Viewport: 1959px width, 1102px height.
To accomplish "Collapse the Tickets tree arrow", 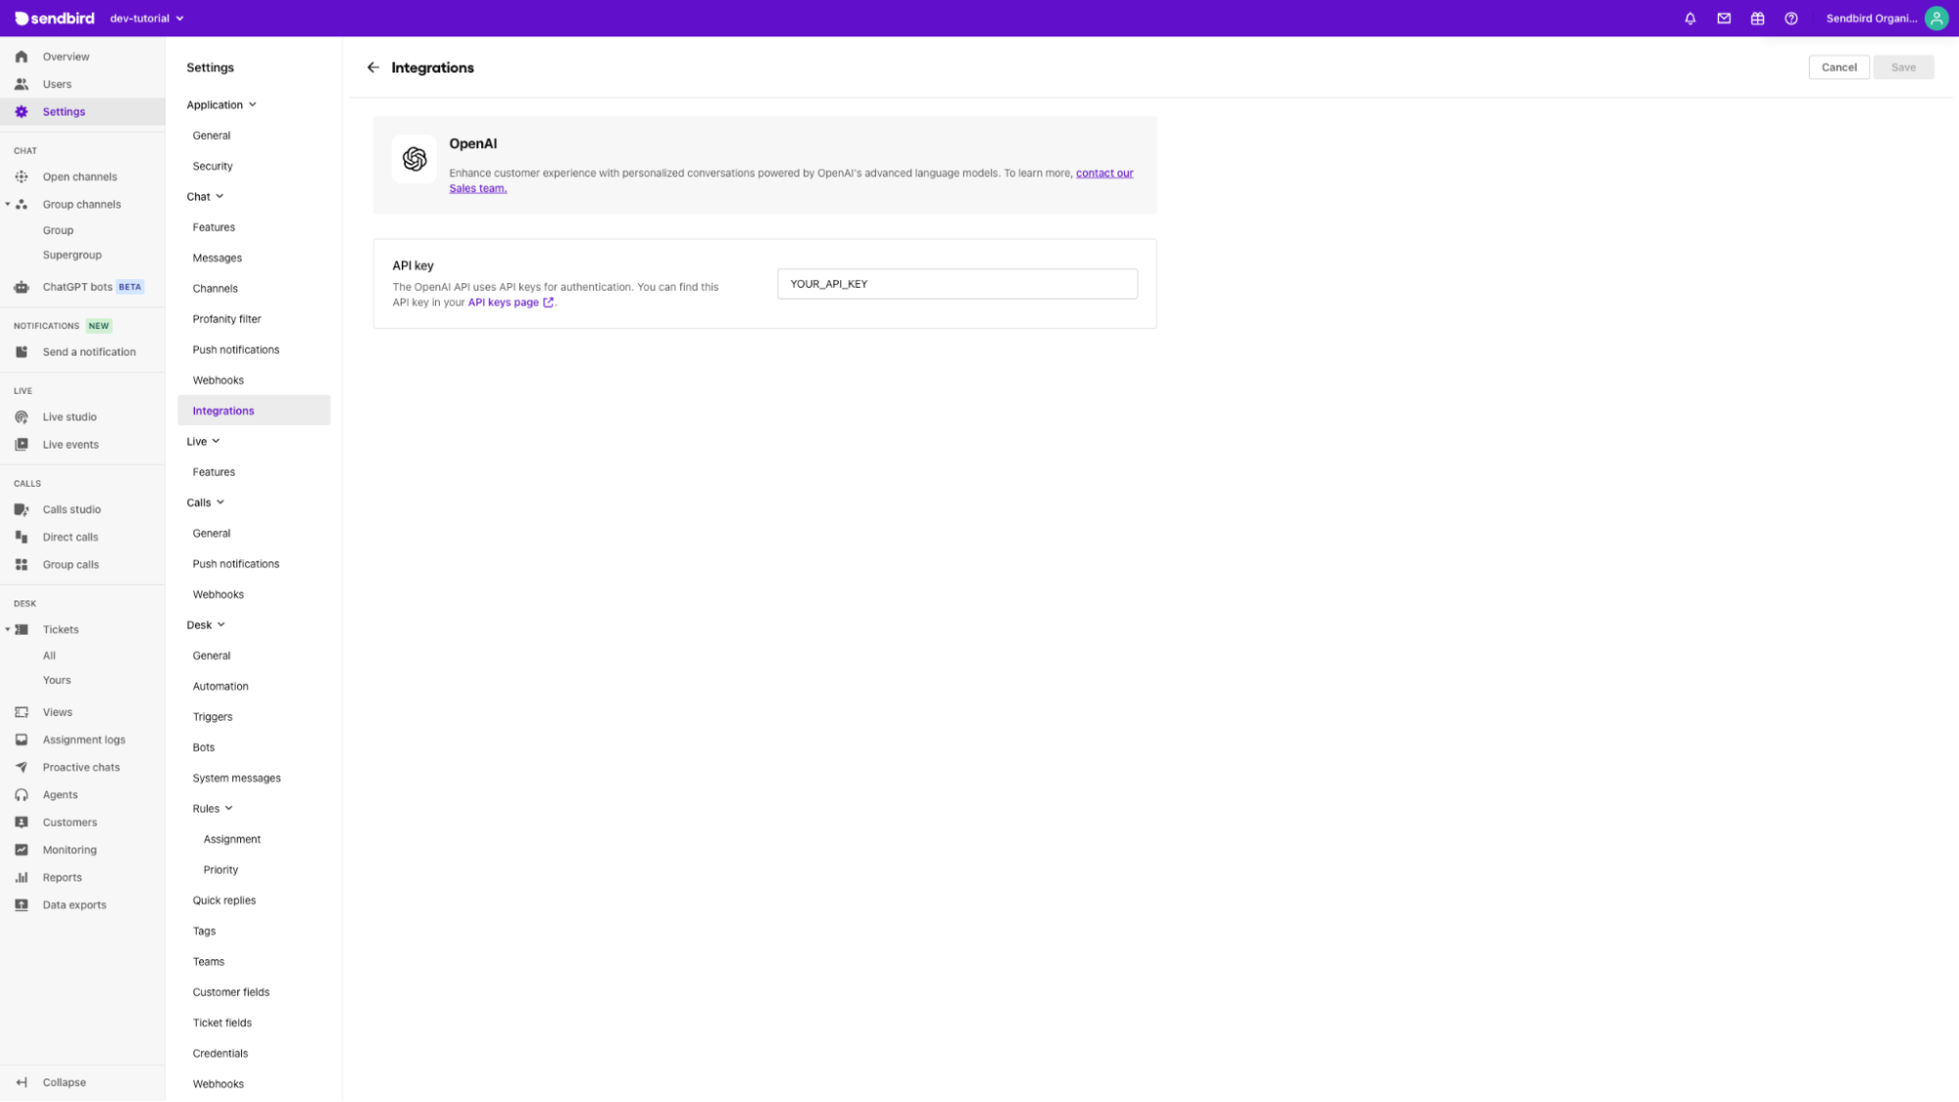I will point(8,630).
